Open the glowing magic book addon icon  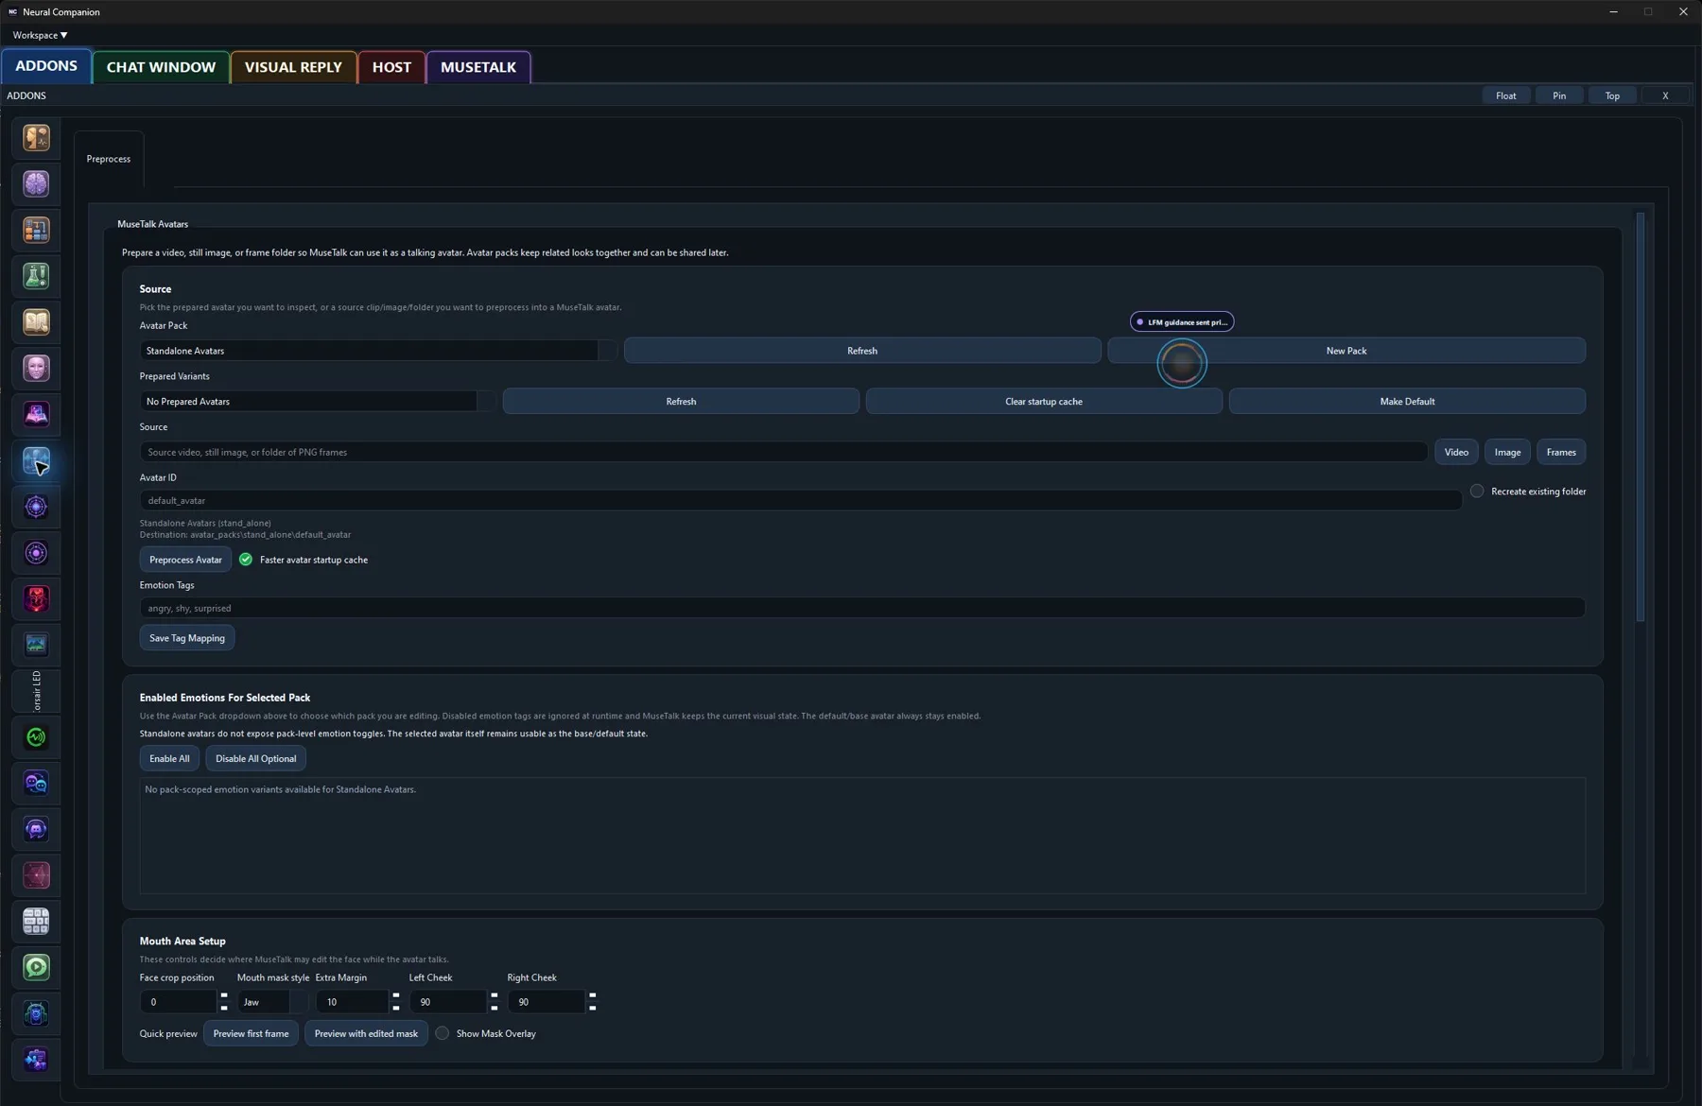tap(36, 414)
